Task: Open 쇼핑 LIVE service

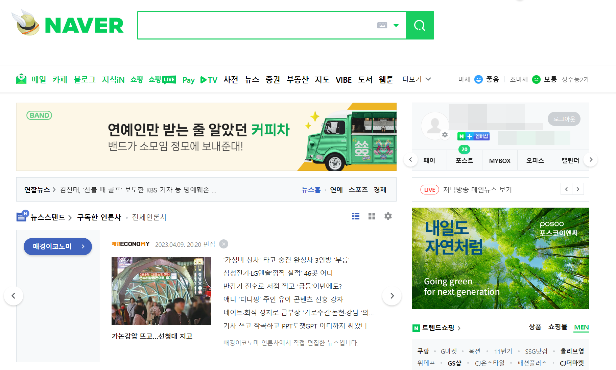Action: coord(162,80)
